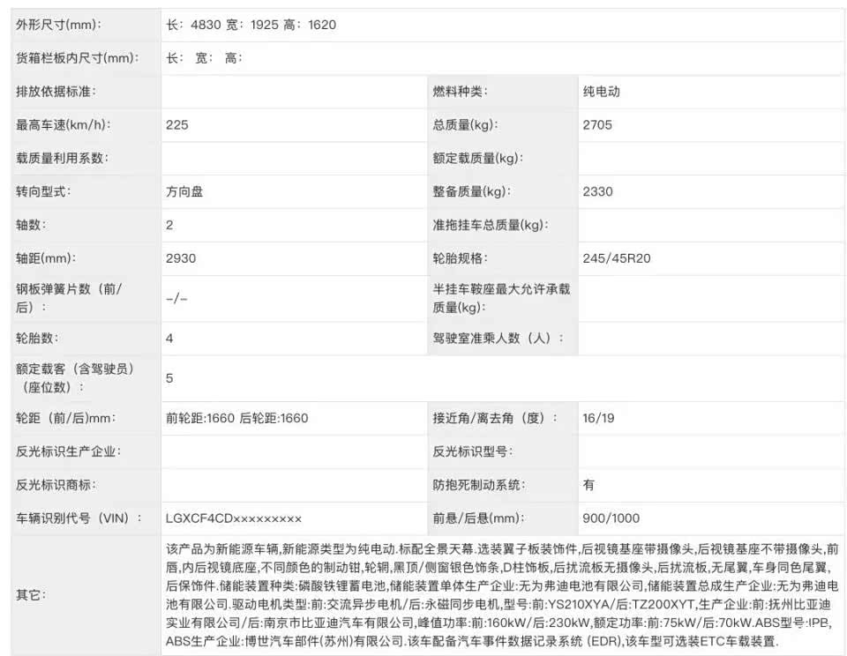847x656 pixels.
Task: Click the empty 额定载质量 value field
Action: pyautogui.click(x=710, y=159)
